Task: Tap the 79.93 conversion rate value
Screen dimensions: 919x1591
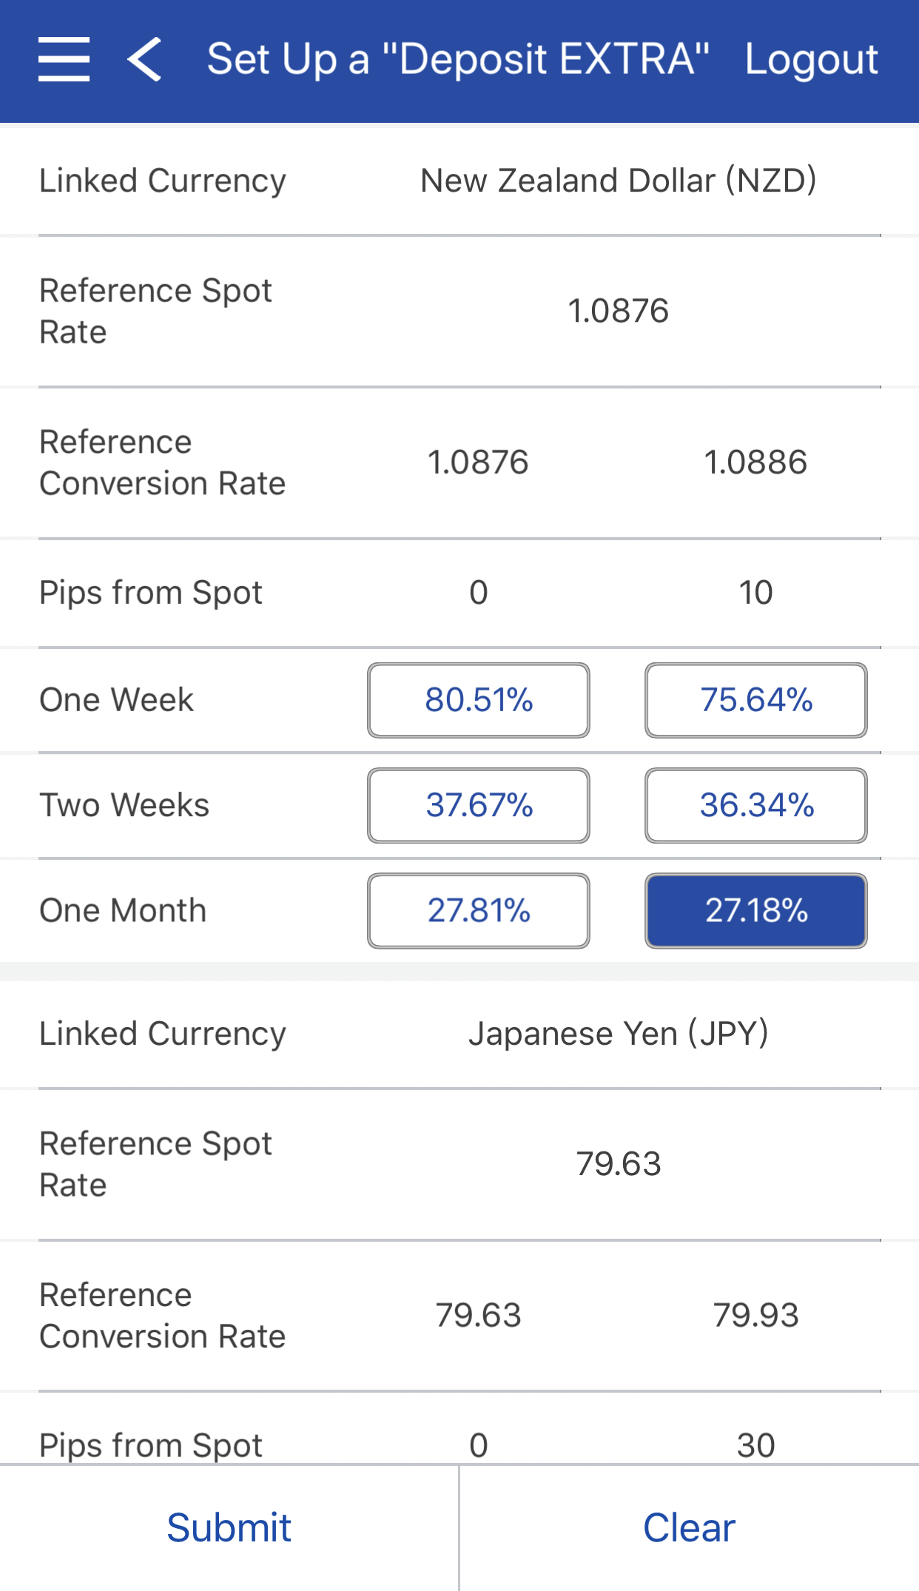Action: [x=755, y=1315]
